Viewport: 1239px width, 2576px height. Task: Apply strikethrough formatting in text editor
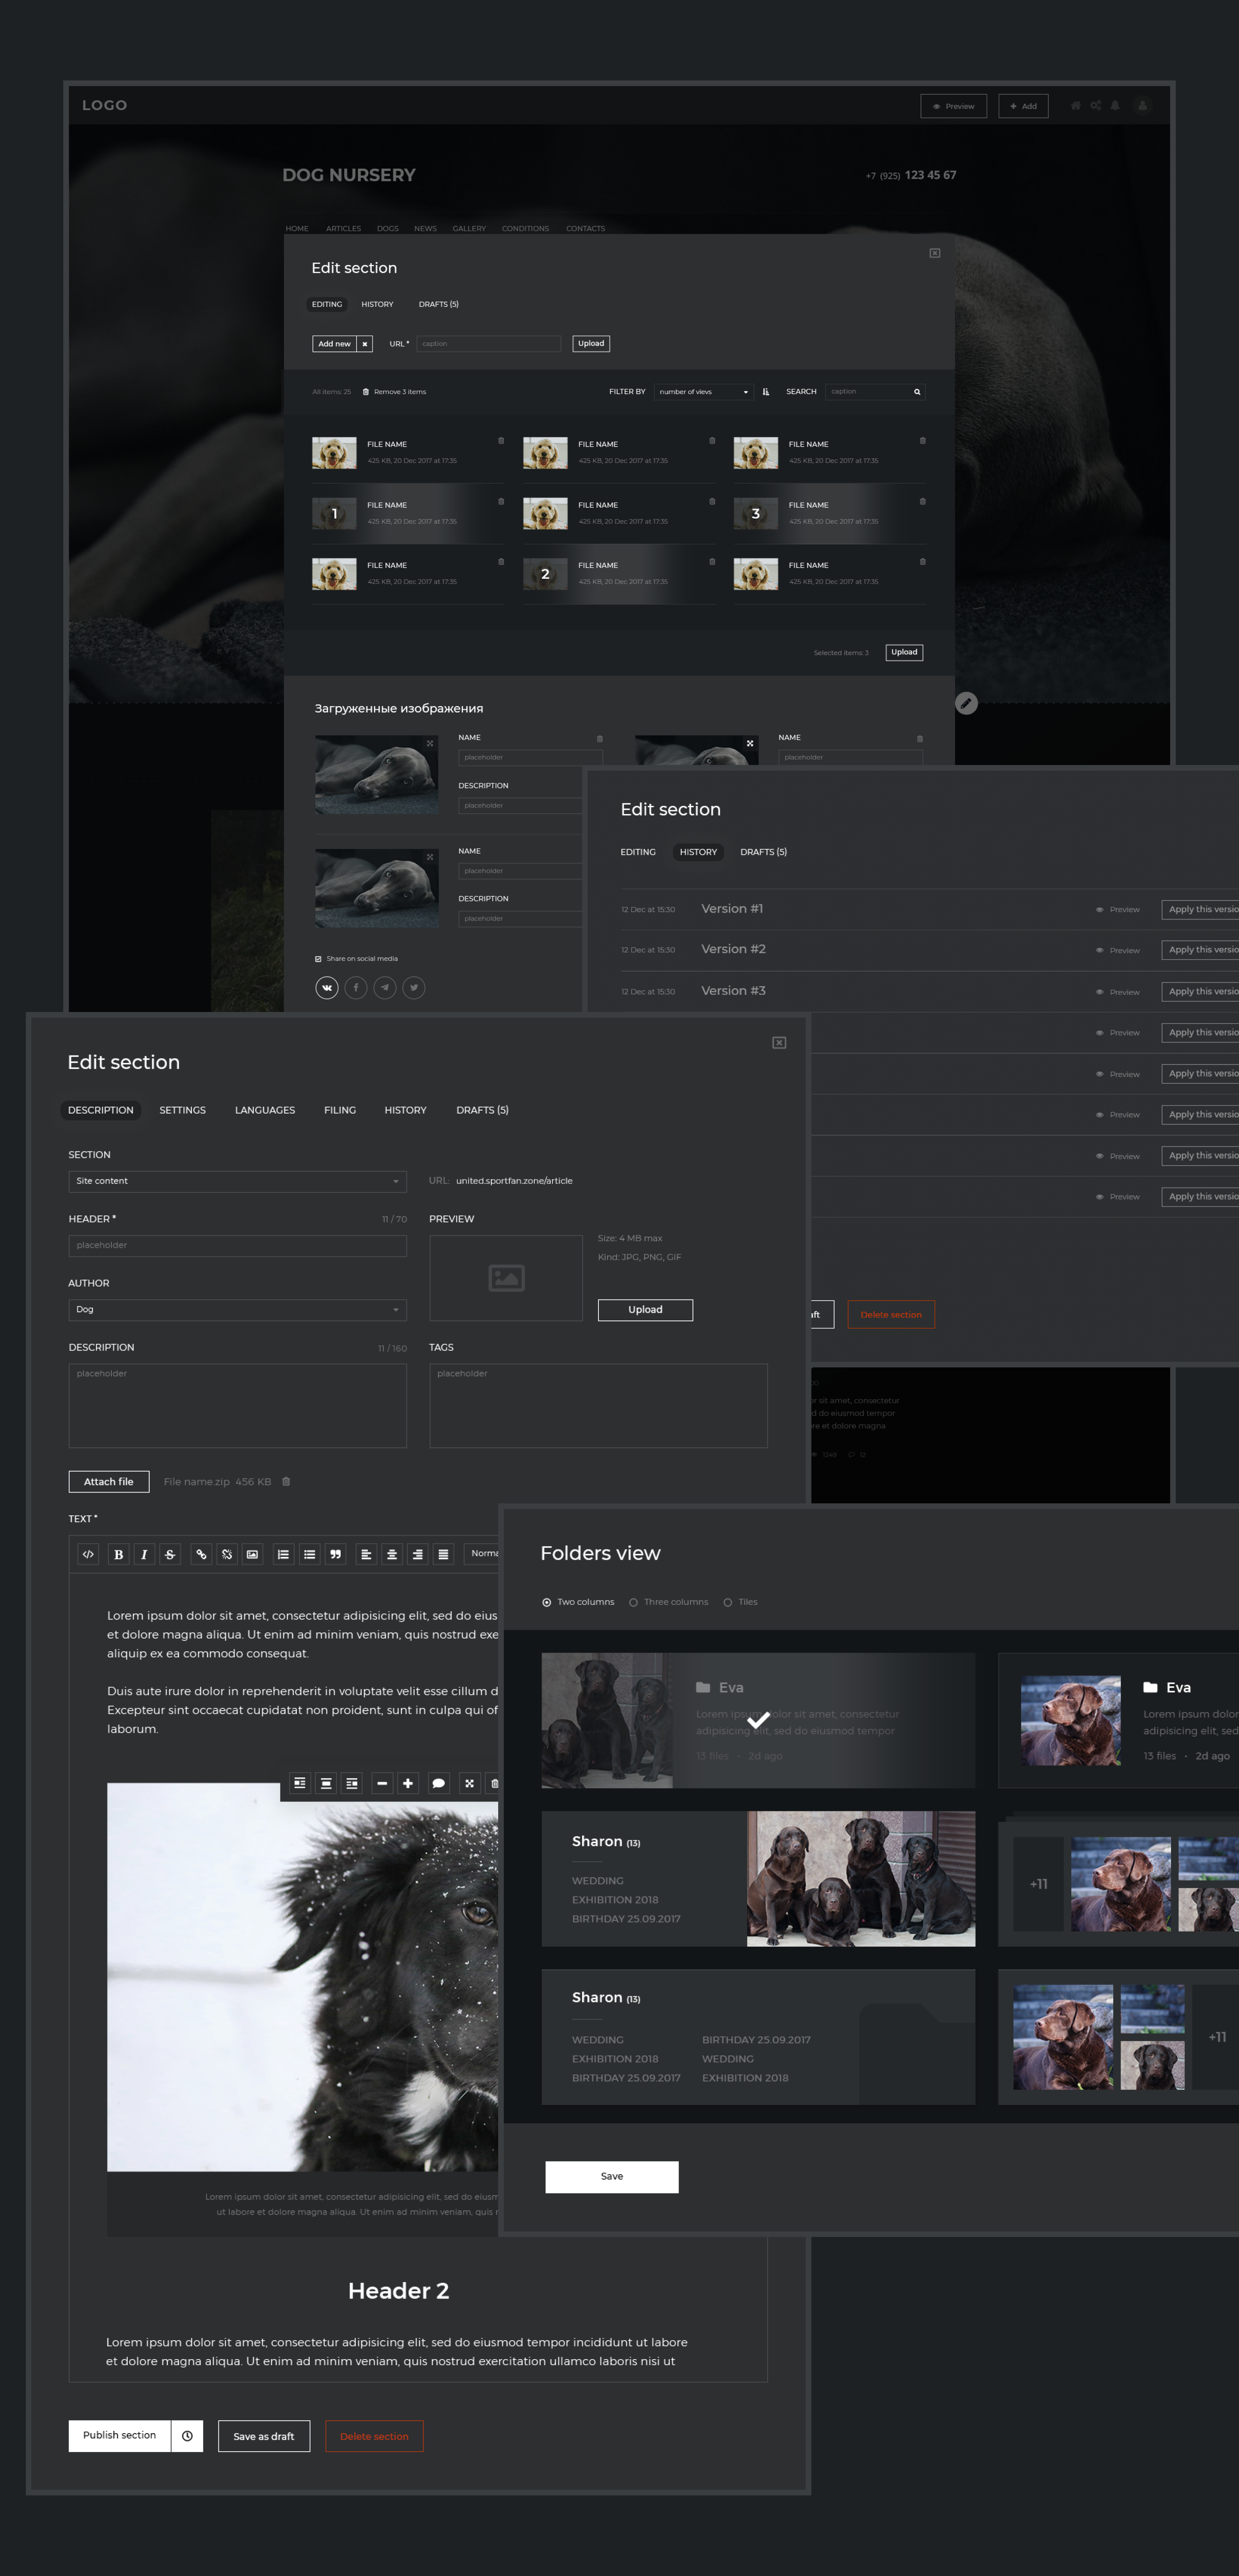coord(170,1554)
